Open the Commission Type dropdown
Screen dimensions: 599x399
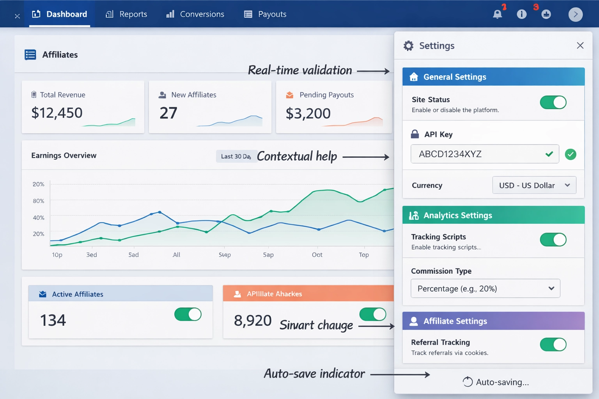[485, 288]
